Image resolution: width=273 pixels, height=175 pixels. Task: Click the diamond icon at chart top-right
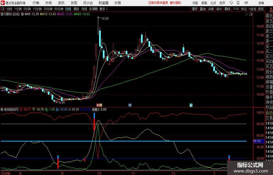pos(246,14)
